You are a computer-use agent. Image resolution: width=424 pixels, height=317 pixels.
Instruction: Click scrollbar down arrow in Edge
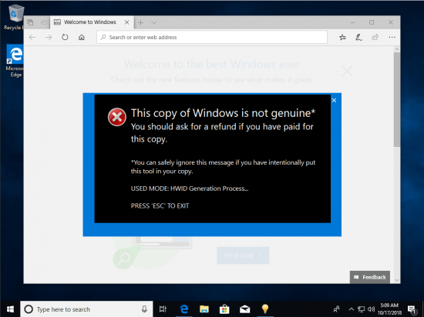click(x=397, y=280)
